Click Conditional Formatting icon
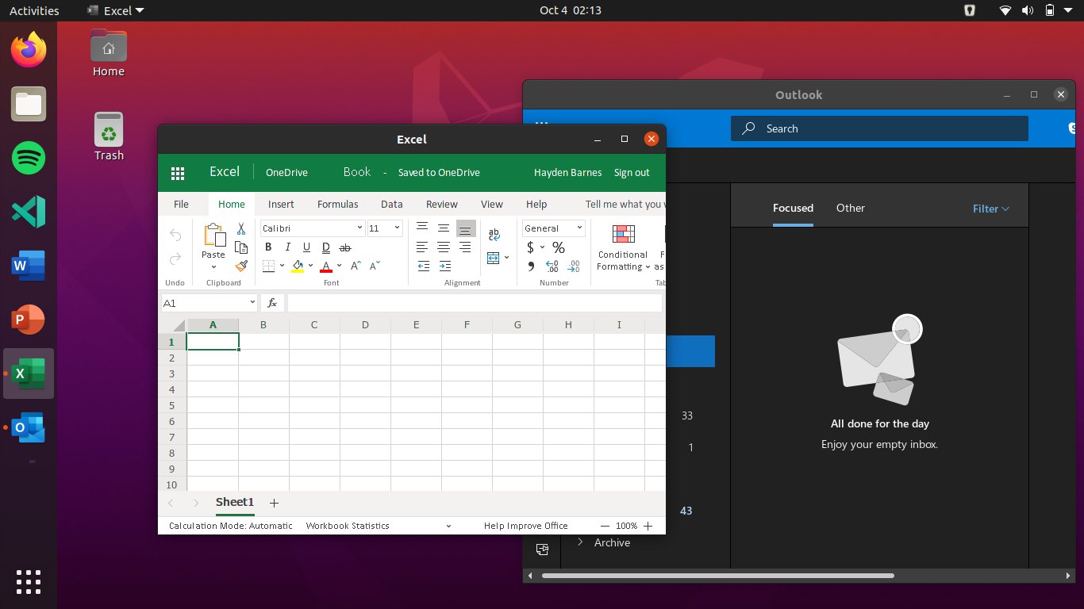 point(623,234)
